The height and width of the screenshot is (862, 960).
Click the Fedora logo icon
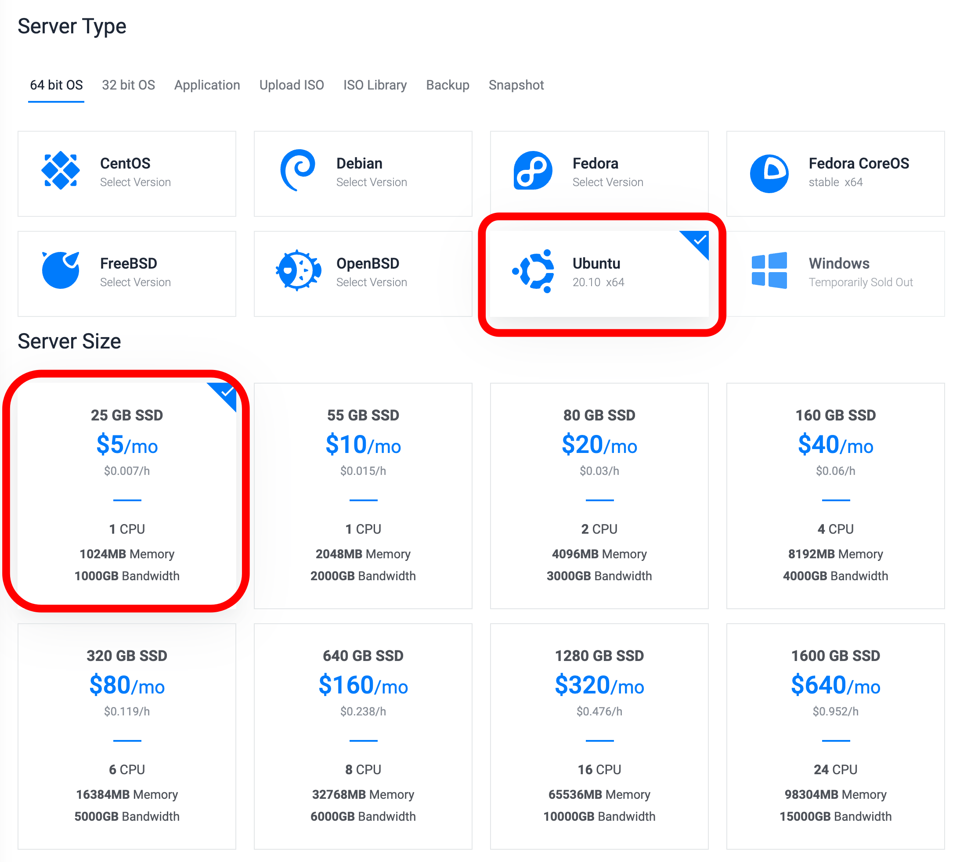(533, 170)
